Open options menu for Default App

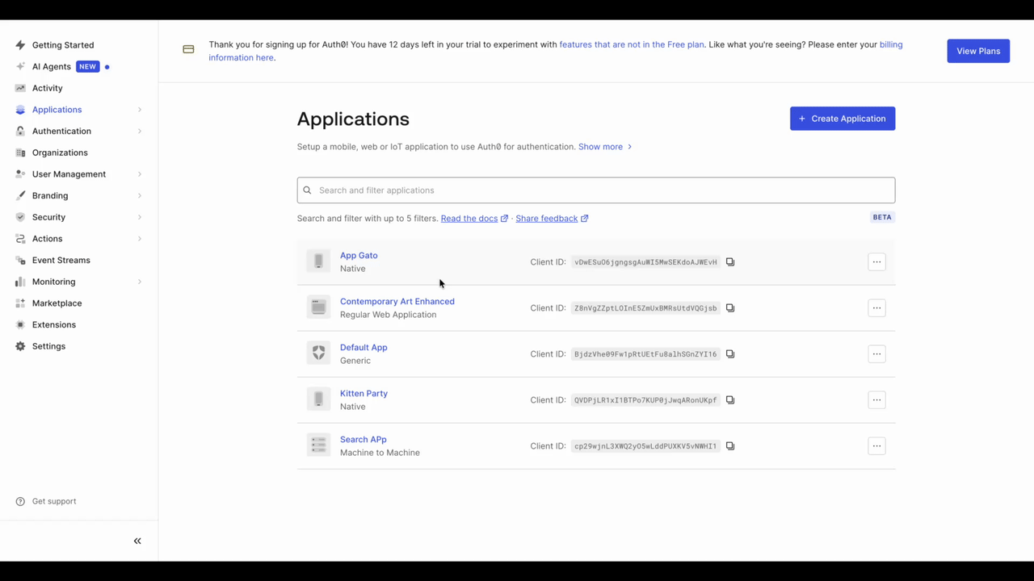876,354
